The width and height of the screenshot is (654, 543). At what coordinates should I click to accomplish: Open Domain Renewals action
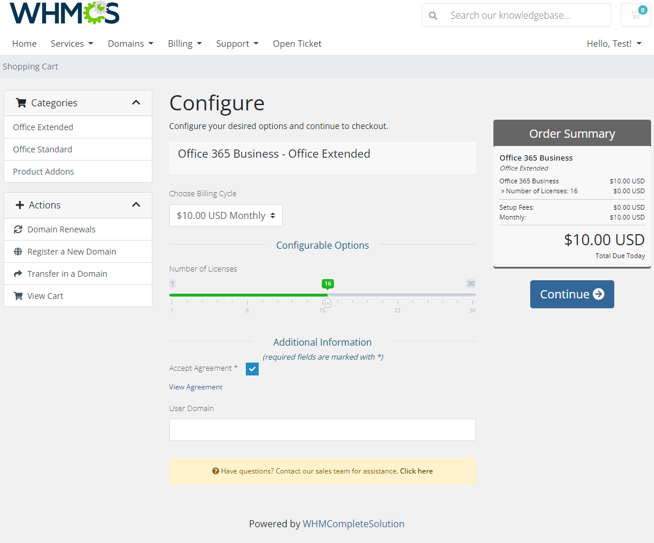tap(78, 229)
